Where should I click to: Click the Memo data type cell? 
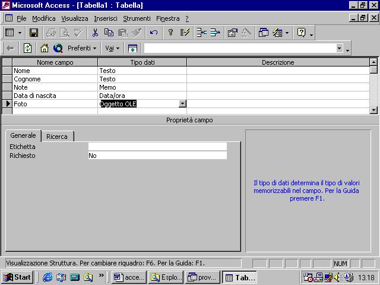click(x=142, y=87)
